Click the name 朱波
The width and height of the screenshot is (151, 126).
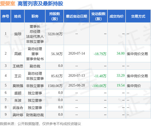pyautogui.click(x=18, y=100)
